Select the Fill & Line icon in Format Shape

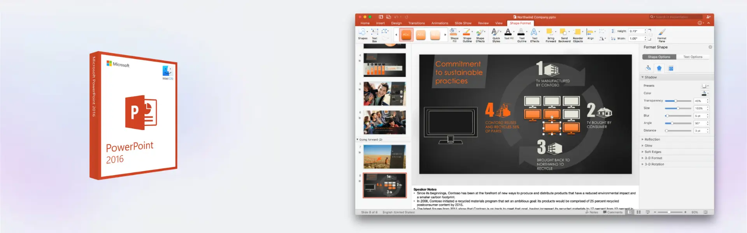tap(648, 68)
